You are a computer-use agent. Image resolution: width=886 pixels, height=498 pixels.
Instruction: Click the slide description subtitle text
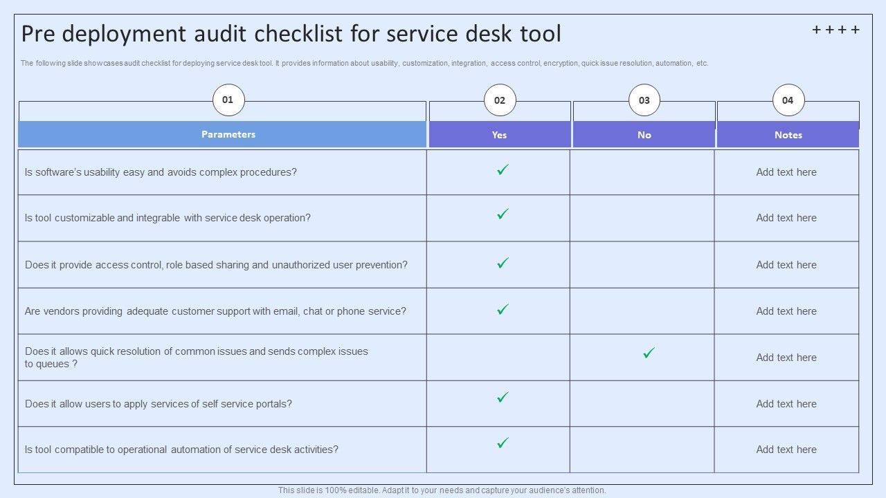365,63
